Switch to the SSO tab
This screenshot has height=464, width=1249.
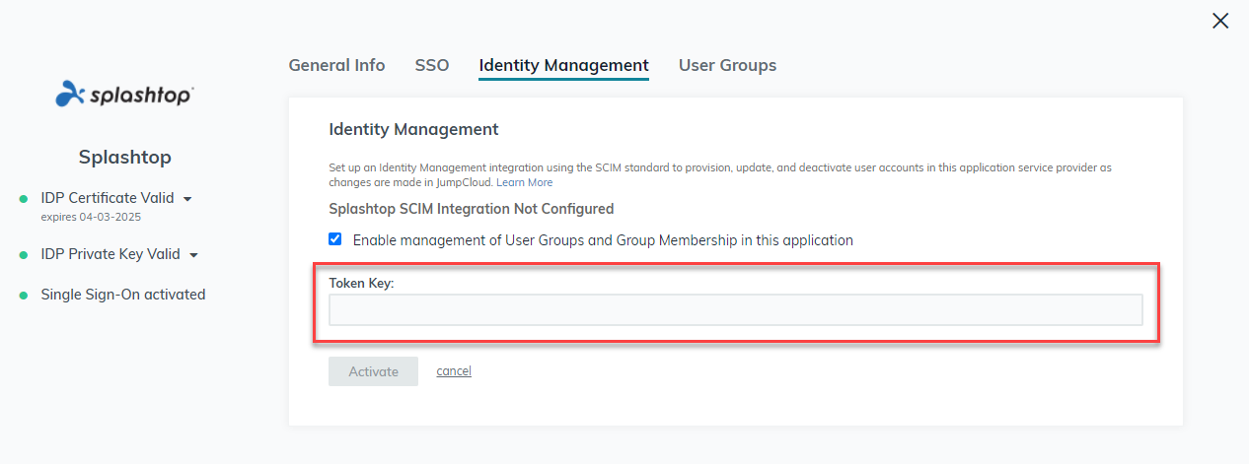432,65
